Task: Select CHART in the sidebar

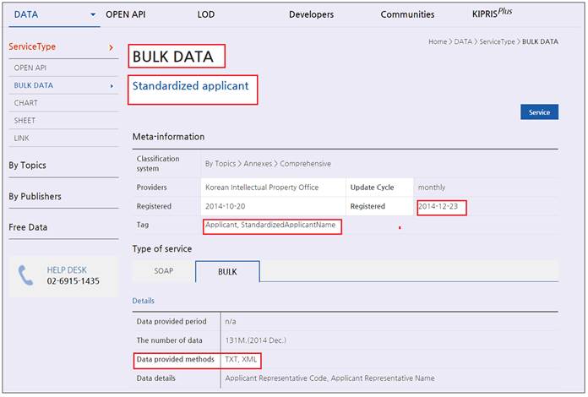Action: [26, 103]
